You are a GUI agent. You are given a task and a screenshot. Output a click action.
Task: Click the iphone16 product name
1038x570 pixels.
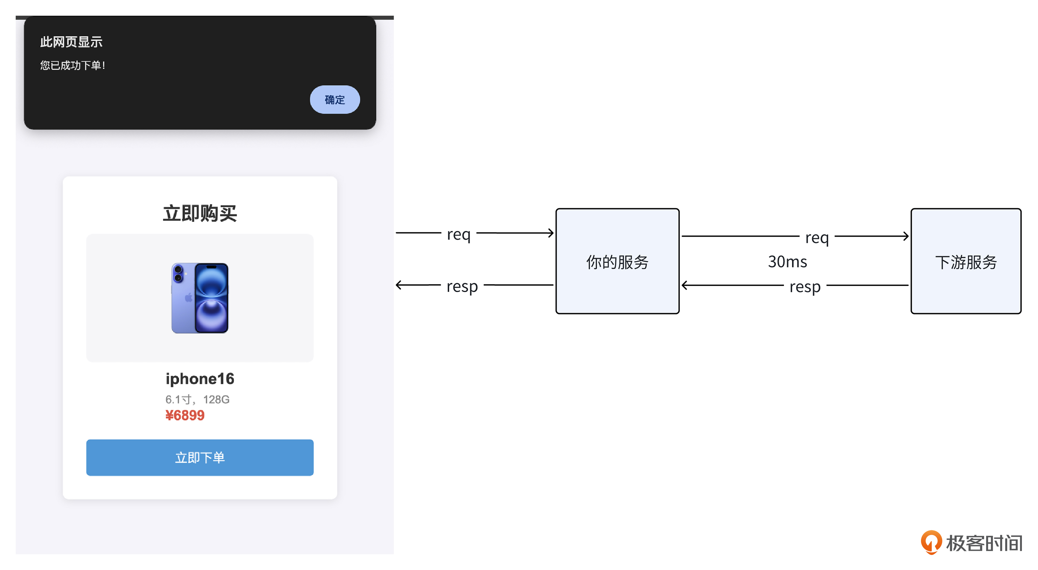click(x=200, y=378)
